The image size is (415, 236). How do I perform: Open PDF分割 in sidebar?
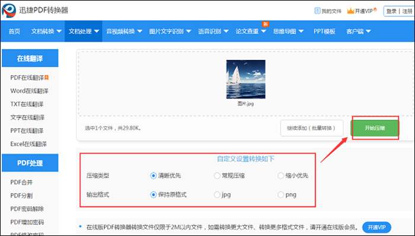point(21,196)
